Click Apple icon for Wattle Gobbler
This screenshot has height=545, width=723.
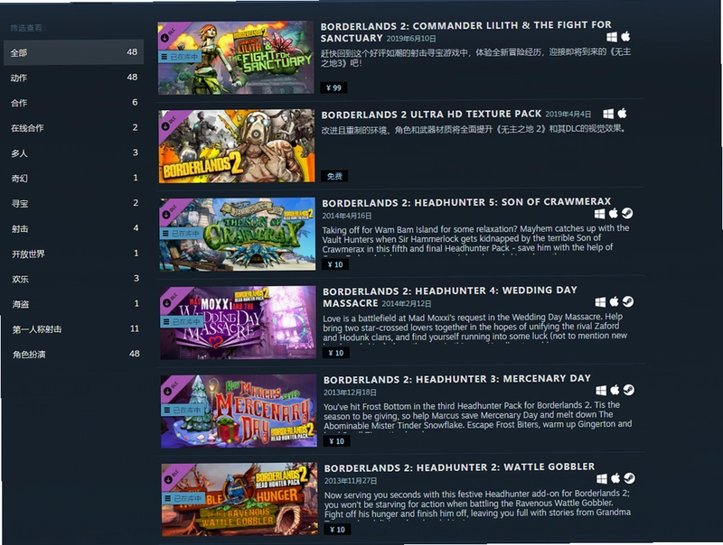click(615, 478)
